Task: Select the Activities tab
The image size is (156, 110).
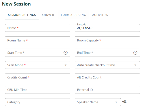Action: click(100, 15)
